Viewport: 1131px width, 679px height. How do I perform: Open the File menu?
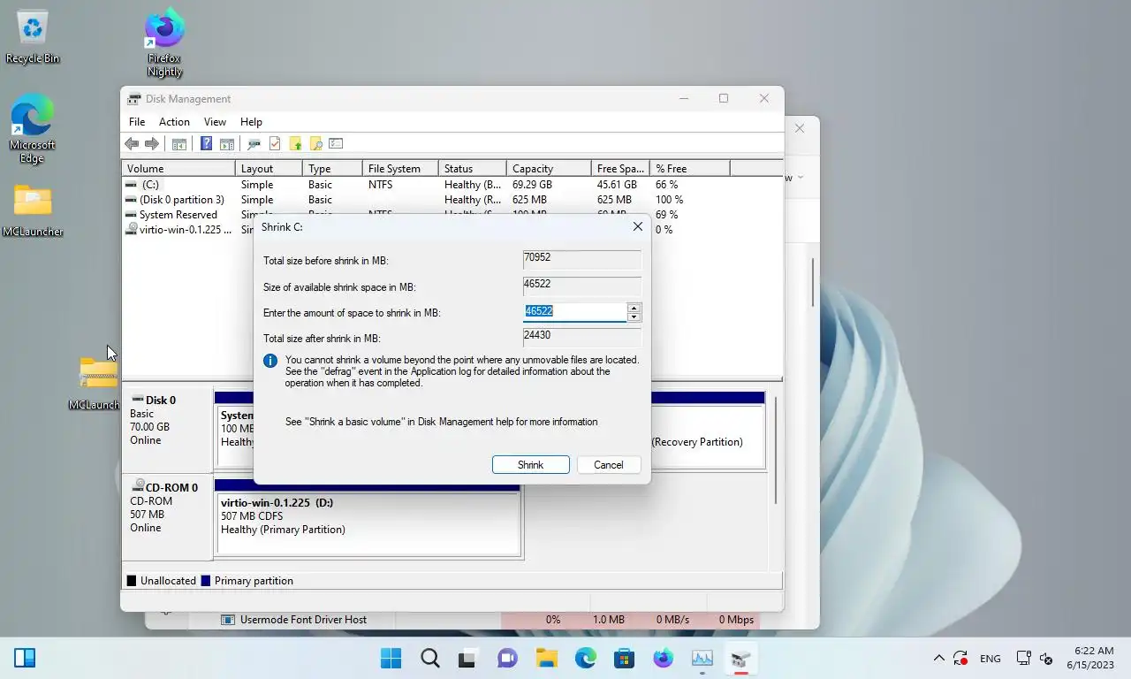137,122
